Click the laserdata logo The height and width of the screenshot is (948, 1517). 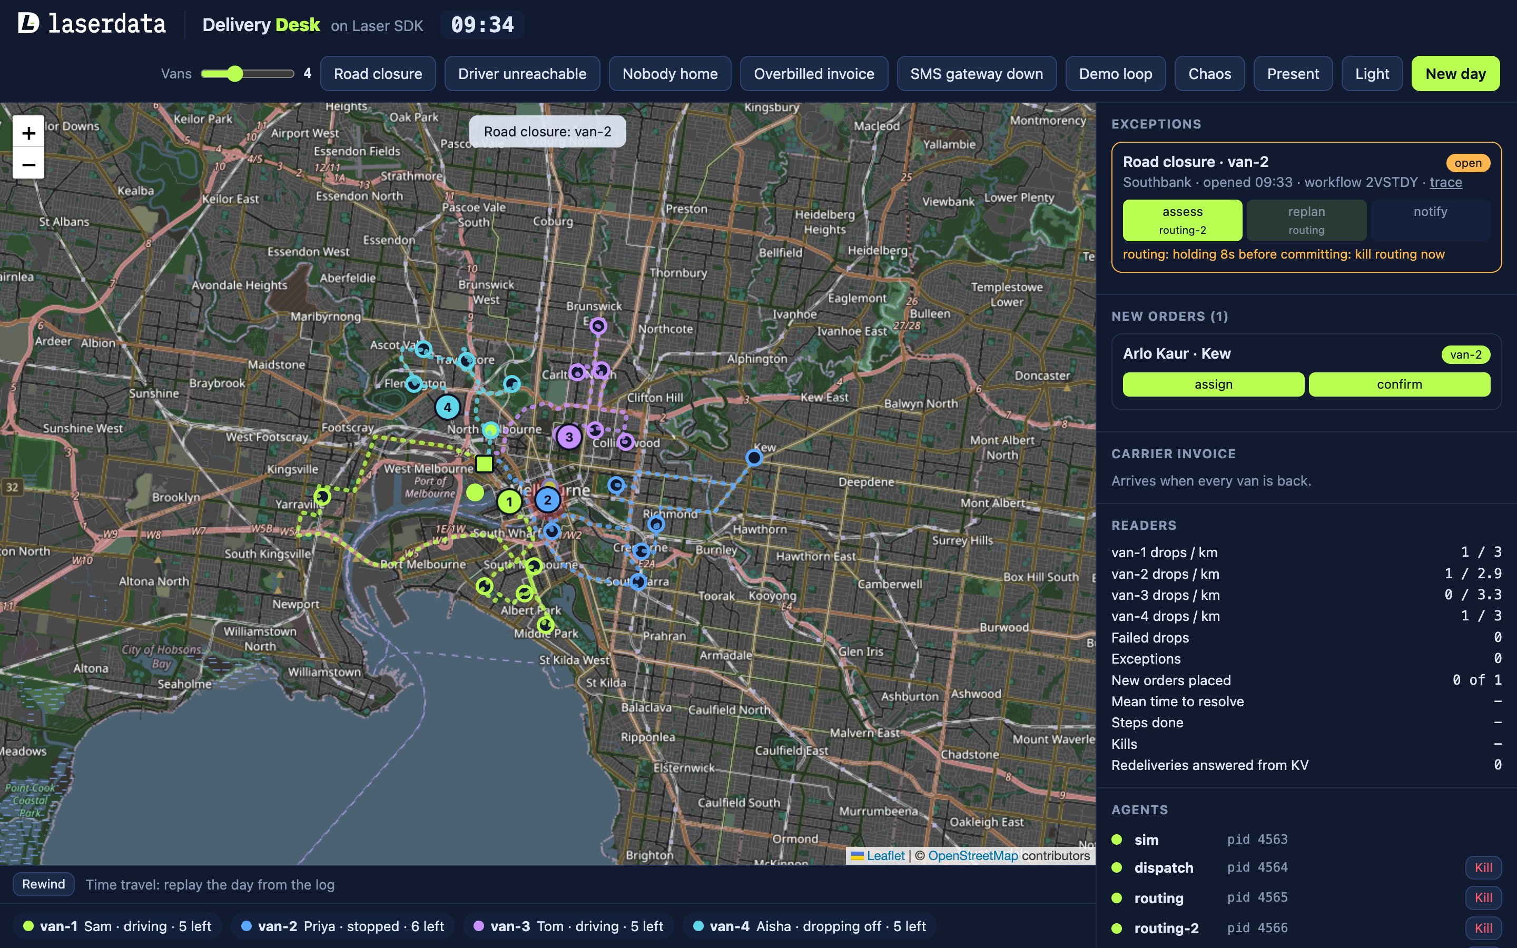92,24
